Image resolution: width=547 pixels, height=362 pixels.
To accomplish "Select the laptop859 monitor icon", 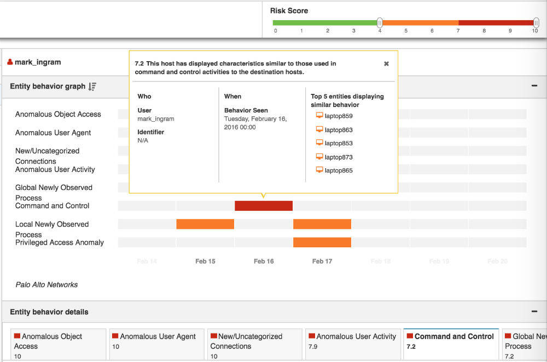I will (x=319, y=116).
